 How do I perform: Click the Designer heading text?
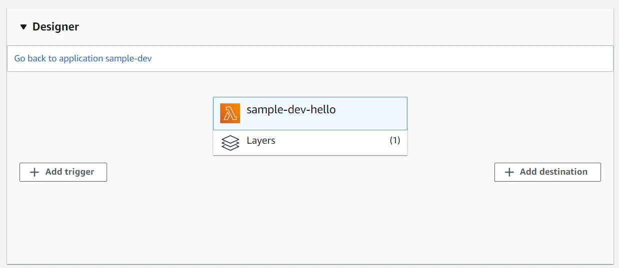coord(56,27)
